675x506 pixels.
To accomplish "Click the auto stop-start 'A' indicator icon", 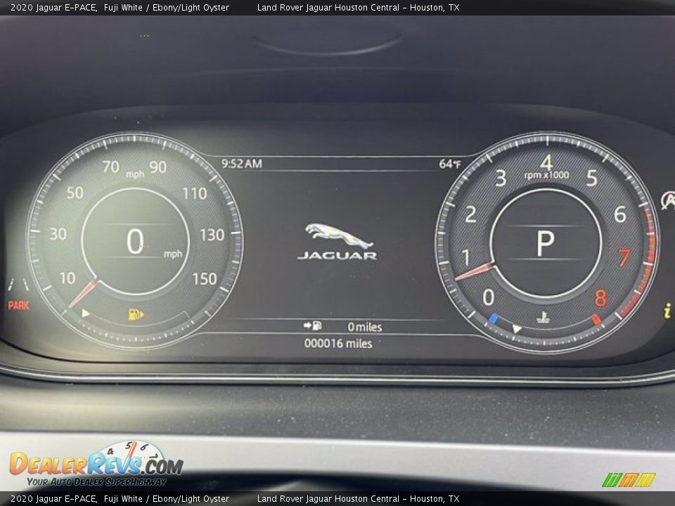I will point(668,200).
